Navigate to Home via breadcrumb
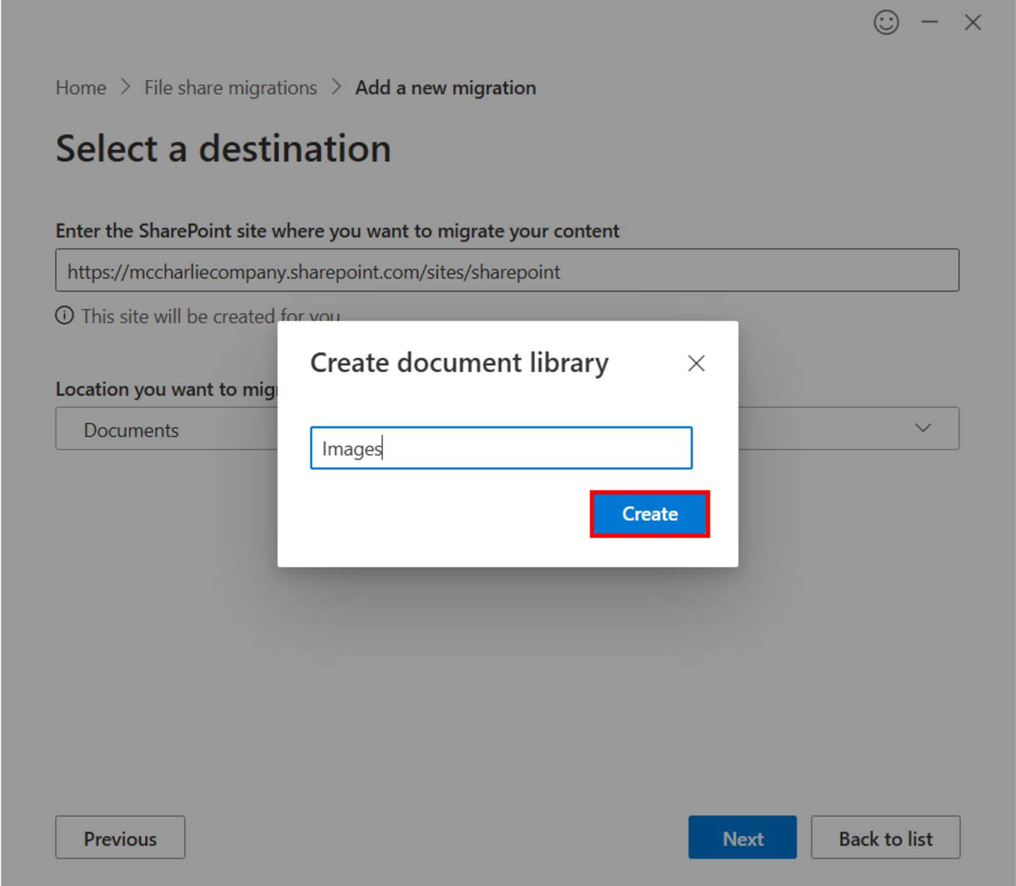The image size is (1016, 886). [81, 87]
